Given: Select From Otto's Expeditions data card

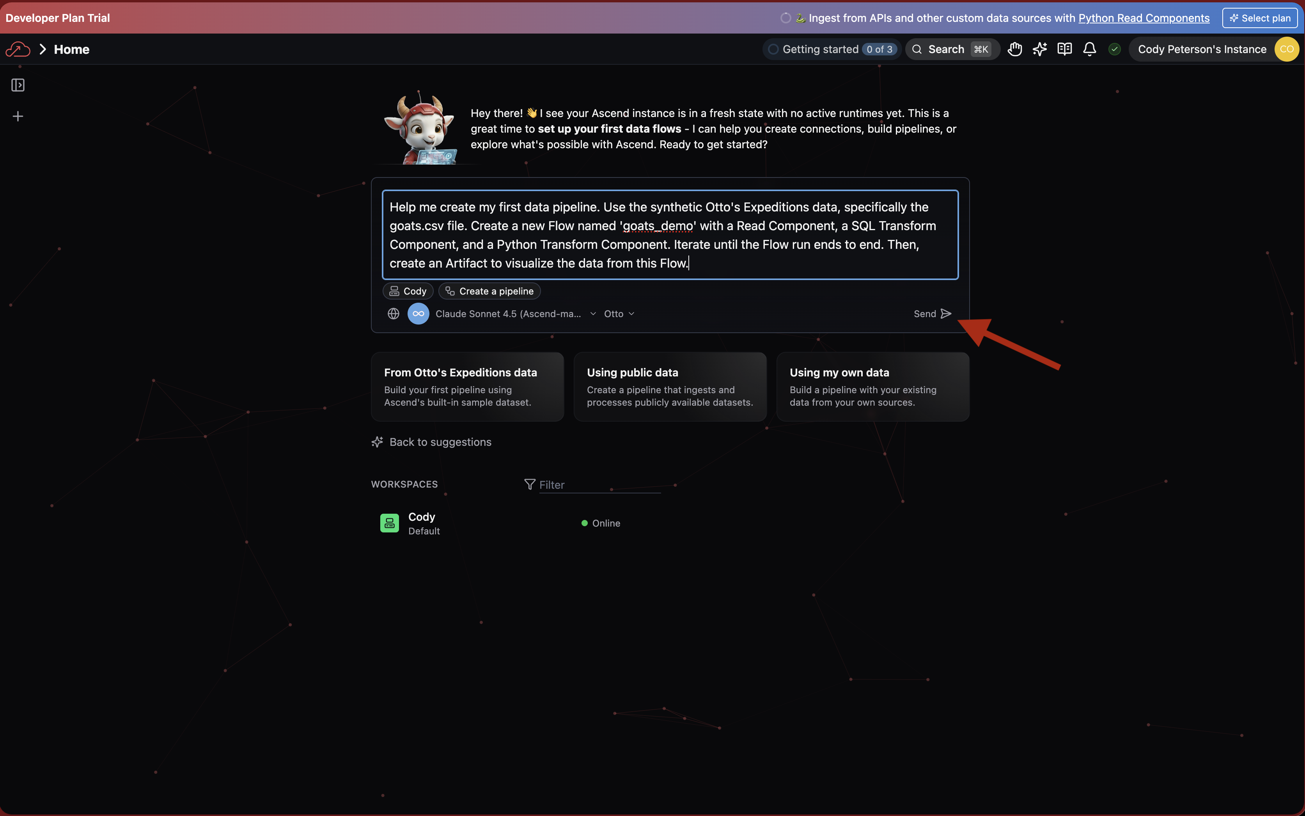Looking at the screenshot, I should point(467,387).
